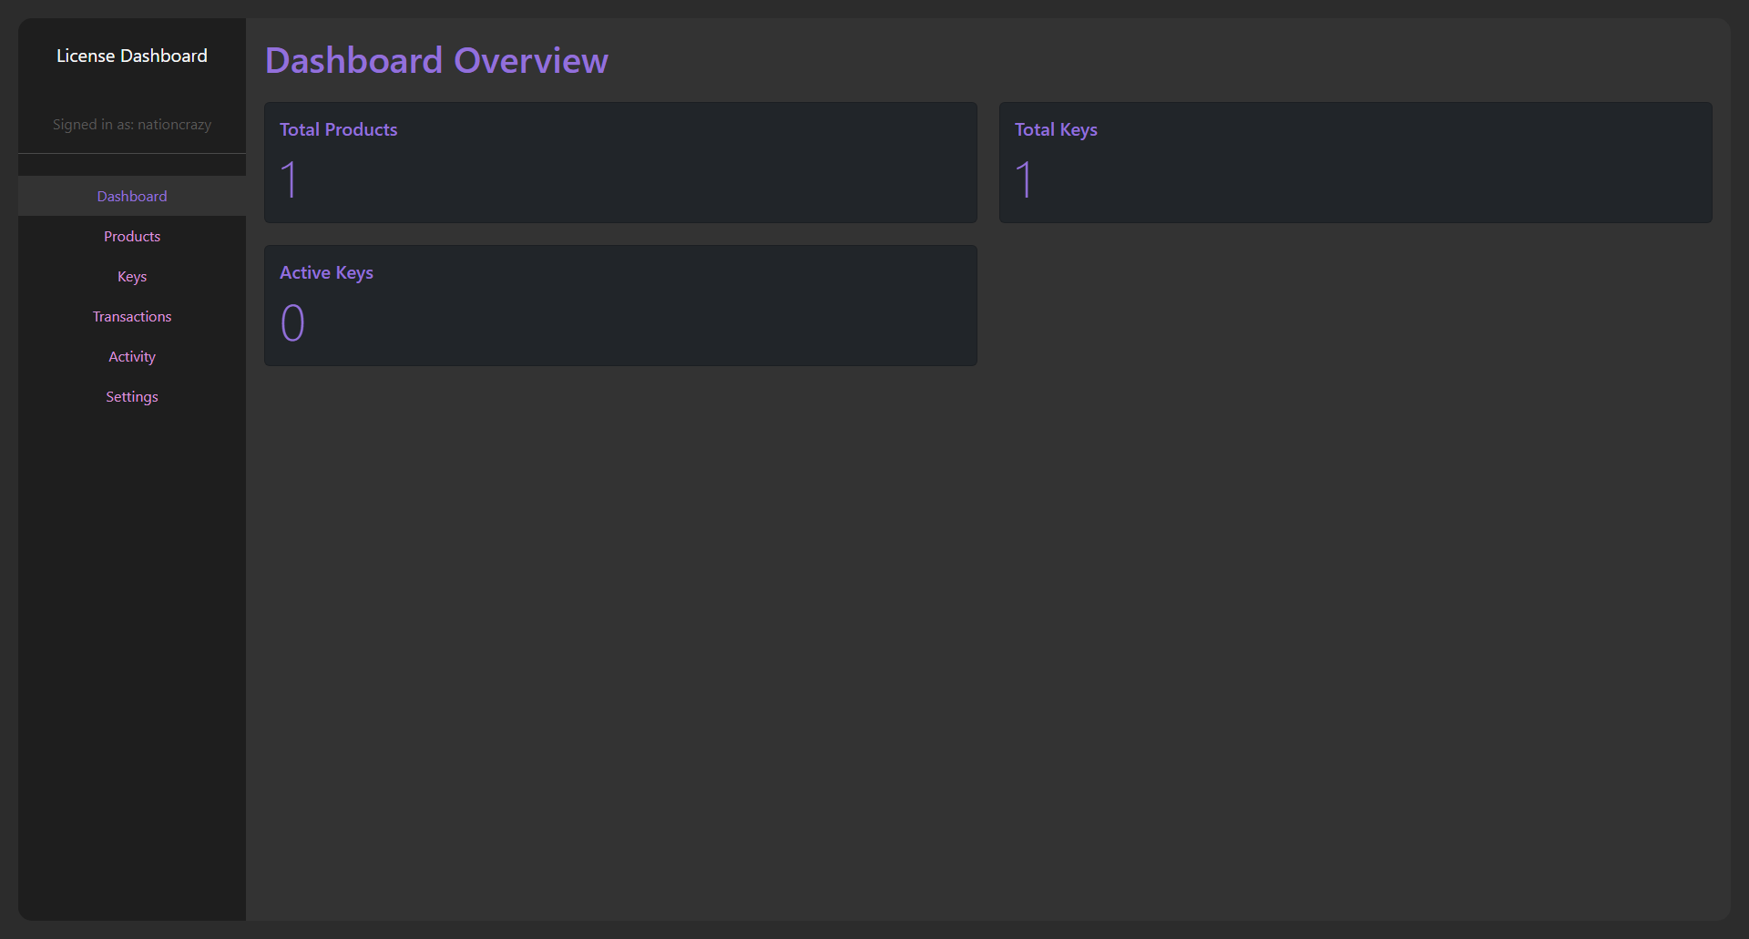1749x939 pixels.
Task: Click the Total Keys count number
Action: point(1025,179)
